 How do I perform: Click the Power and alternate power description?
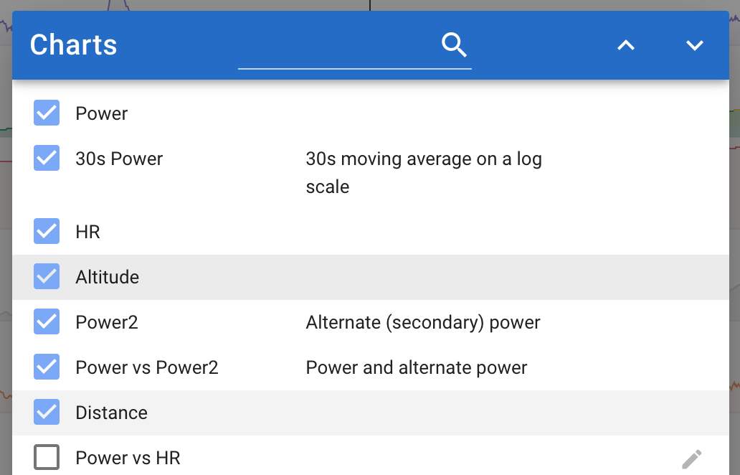[x=416, y=367]
